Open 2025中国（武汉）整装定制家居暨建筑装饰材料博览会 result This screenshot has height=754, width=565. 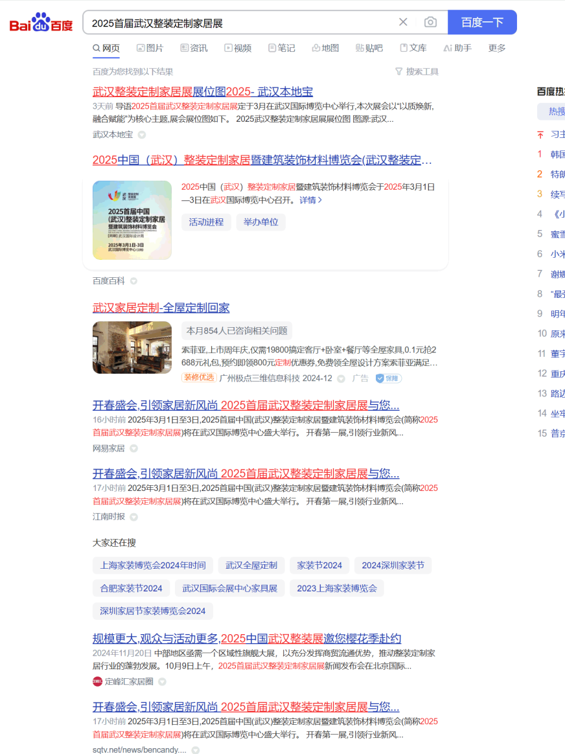coord(262,160)
